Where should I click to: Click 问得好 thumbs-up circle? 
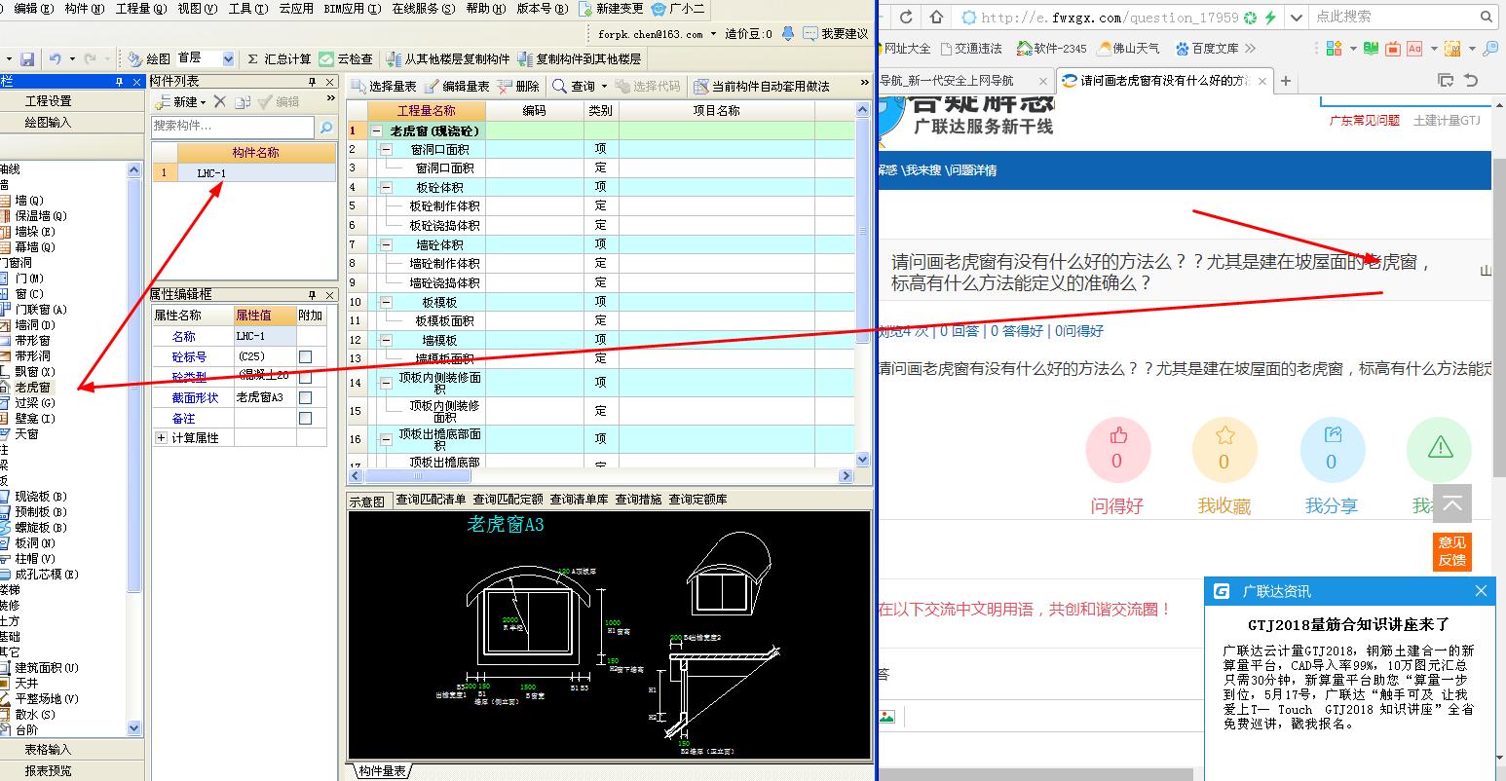pyautogui.click(x=1117, y=450)
